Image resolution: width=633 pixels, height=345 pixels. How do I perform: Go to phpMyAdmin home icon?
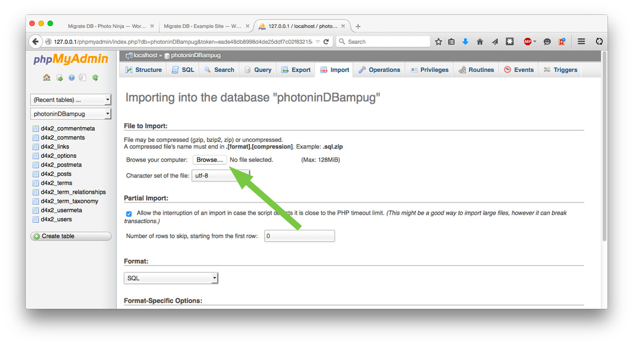tap(47, 78)
